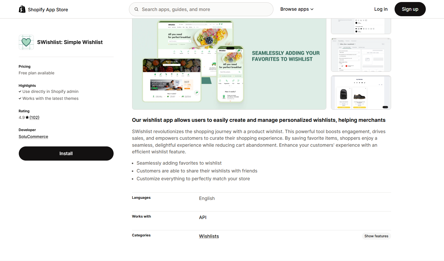Install the SWishlist app
This screenshot has width=444, height=261.
pyautogui.click(x=66, y=153)
